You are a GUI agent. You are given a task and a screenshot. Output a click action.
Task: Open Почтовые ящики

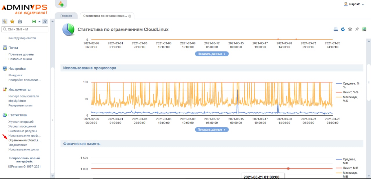[20, 59]
